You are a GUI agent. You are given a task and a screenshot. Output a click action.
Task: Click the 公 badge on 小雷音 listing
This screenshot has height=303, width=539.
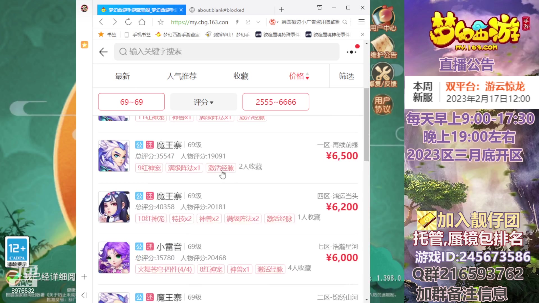pyautogui.click(x=139, y=247)
